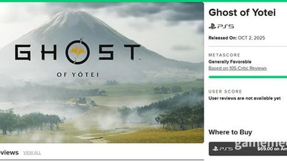Click the OF YŌTEI subtitle in the artwork

coord(78,75)
